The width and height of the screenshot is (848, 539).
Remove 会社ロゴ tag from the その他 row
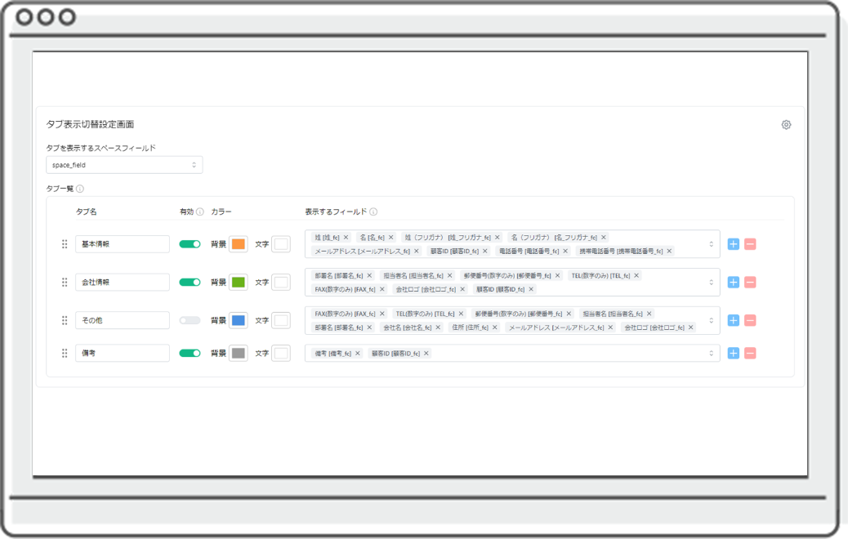[x=691, y=327]
